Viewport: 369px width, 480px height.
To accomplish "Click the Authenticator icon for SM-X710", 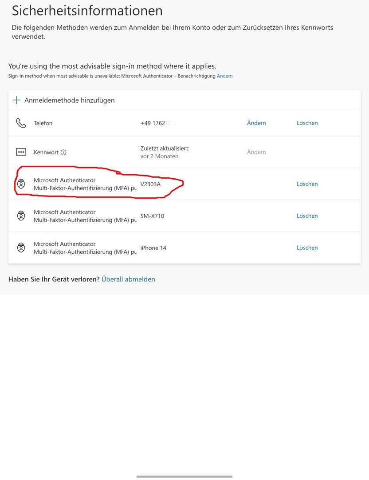I will tap(21, 216).
